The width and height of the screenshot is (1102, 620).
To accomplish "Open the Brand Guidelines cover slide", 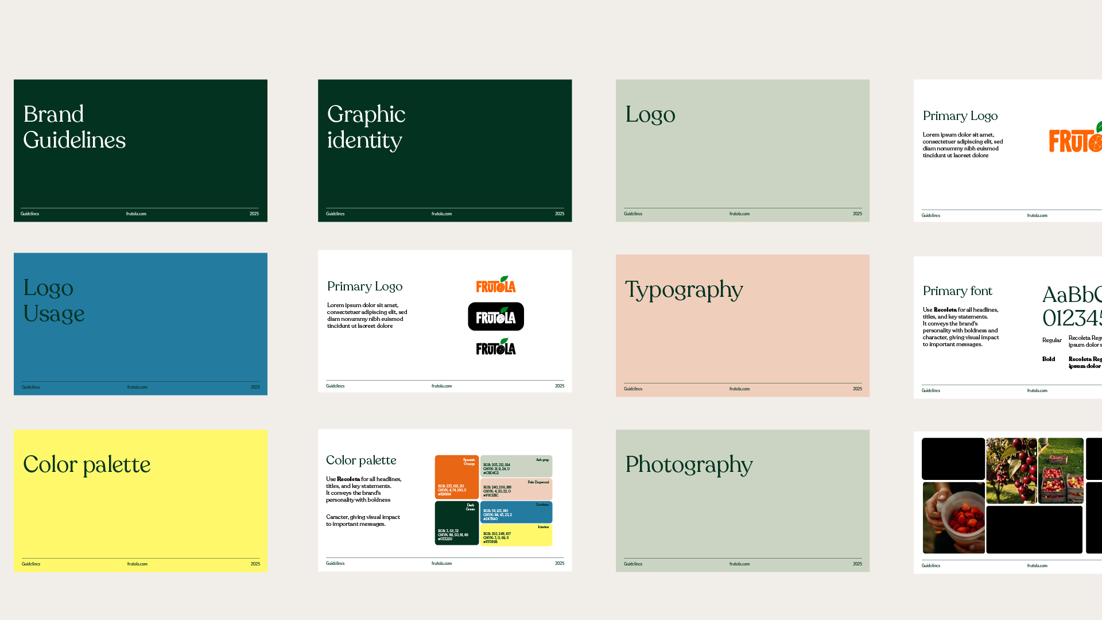I will (141, 150).
